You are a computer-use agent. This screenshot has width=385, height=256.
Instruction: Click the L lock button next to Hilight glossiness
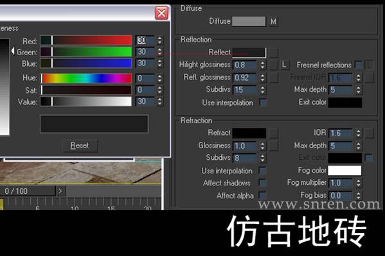[284, 65]
